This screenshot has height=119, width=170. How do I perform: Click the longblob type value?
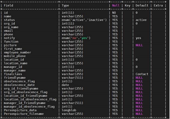click(x=69, y=110)
